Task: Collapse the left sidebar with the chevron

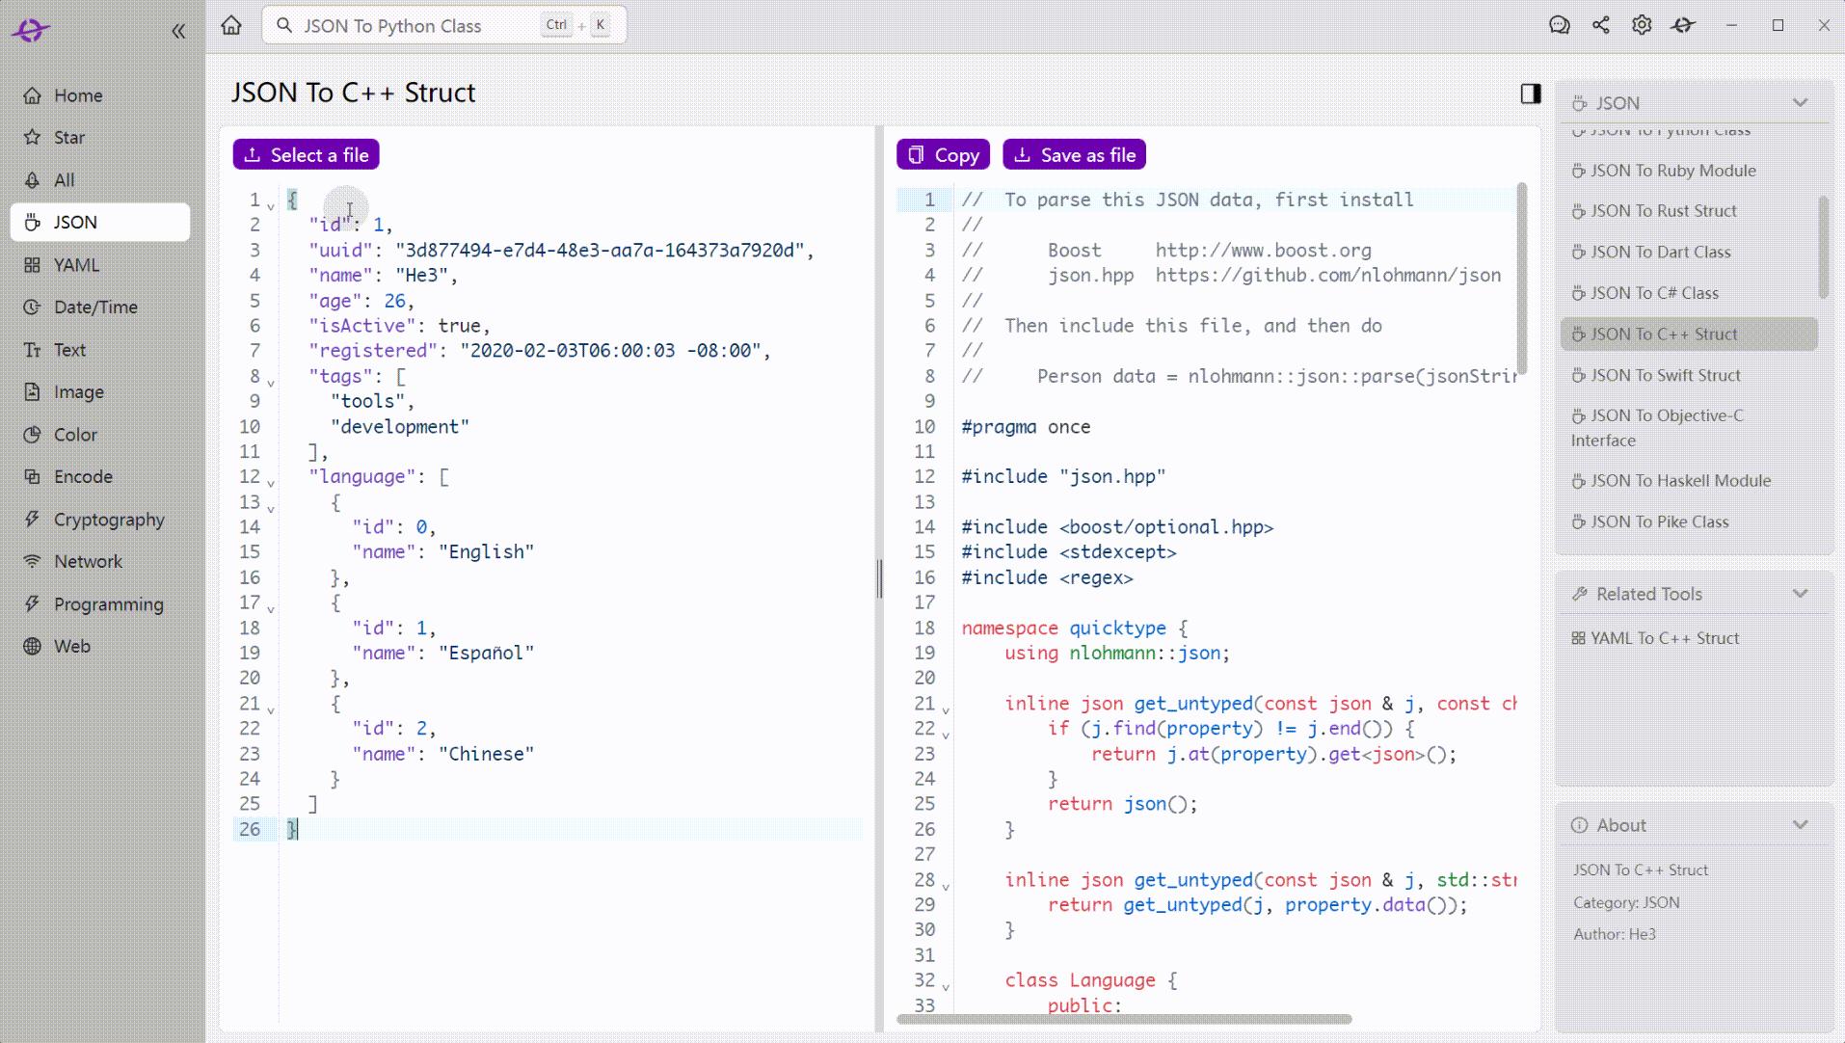Action: [179, 31]
